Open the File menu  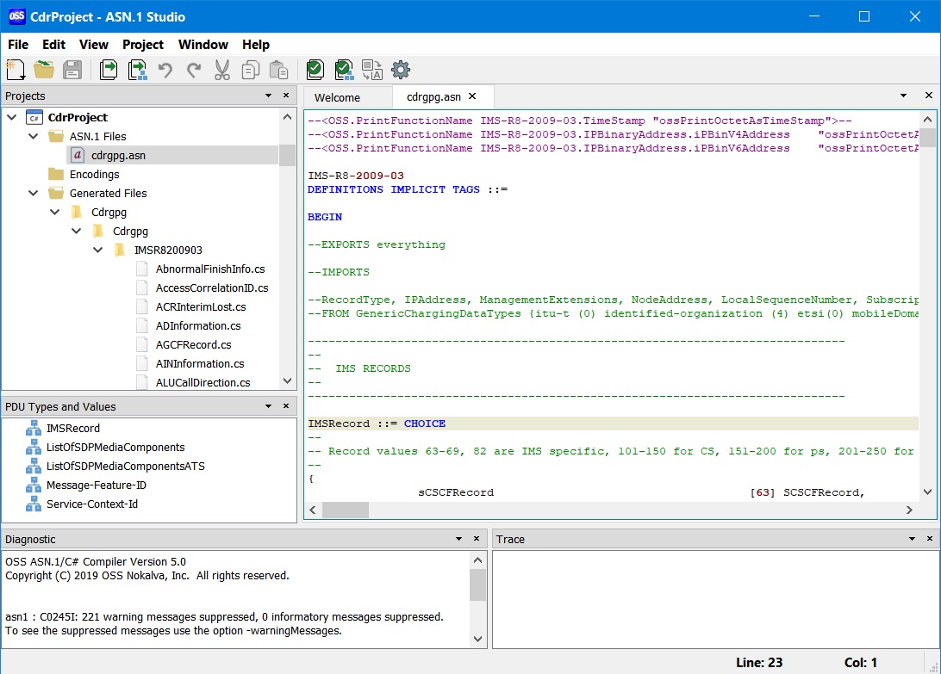click(x=18, y=45)
